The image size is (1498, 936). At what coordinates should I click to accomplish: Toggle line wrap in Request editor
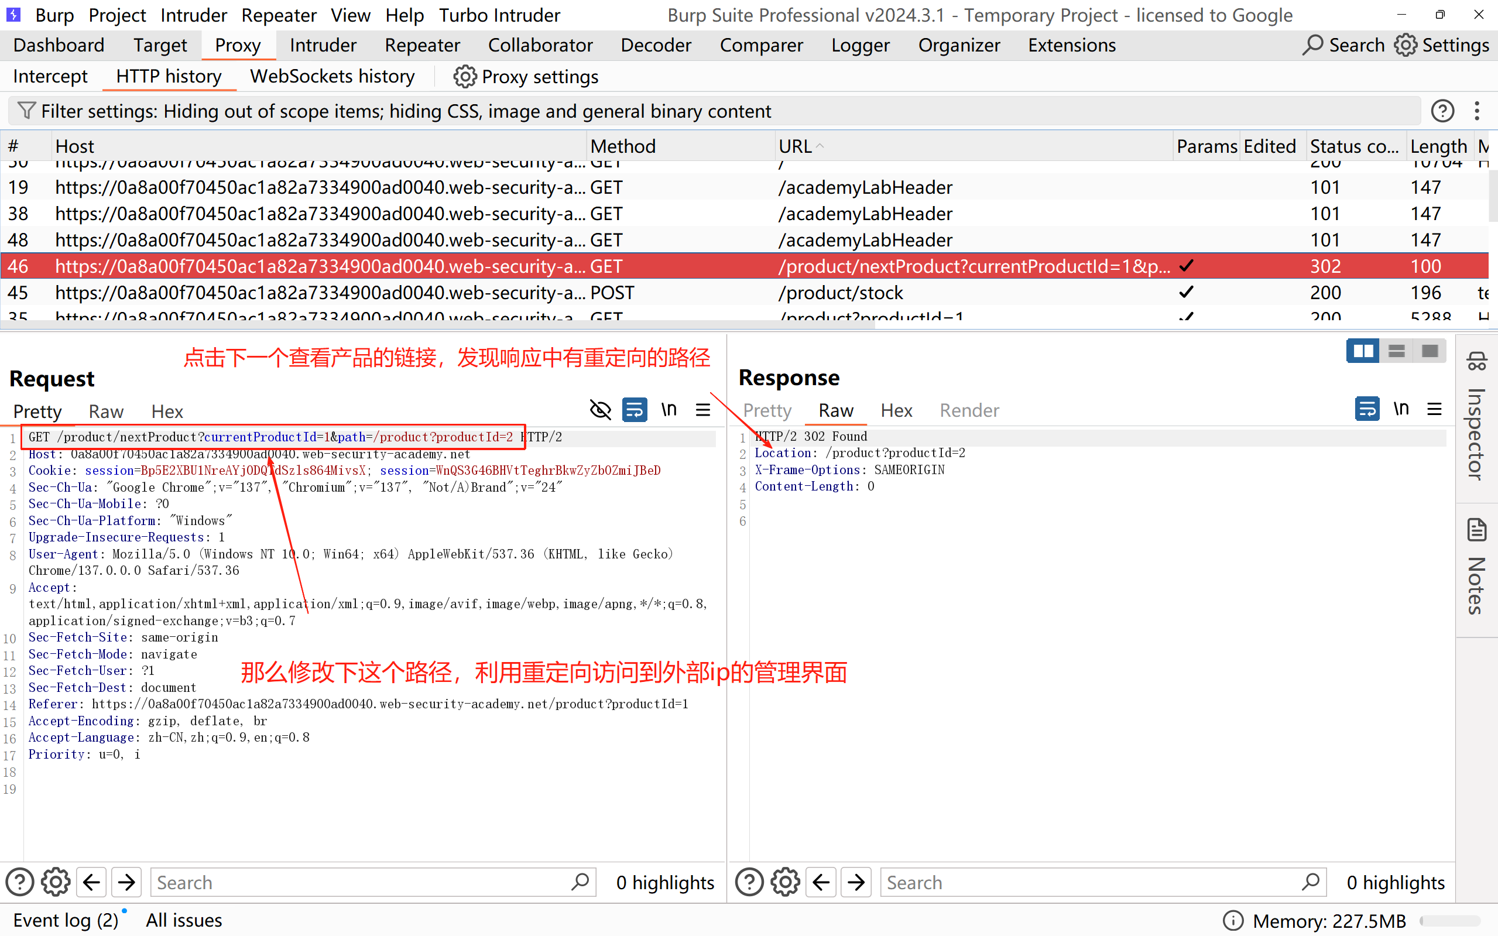click(x=635, y=410)
